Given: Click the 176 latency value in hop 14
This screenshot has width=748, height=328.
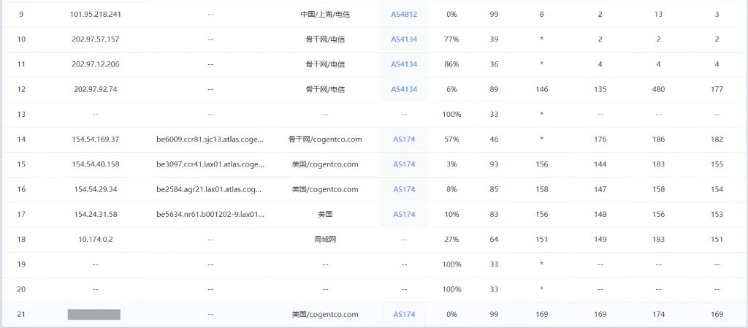Looking at the screenshot, I should (x=600, y=140).
